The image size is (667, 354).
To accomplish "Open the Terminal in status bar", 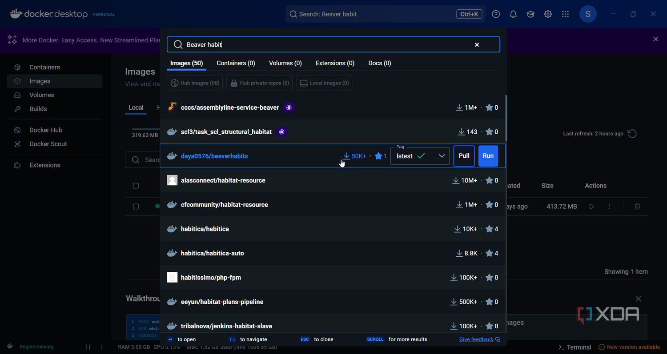I will click(575, 347).
